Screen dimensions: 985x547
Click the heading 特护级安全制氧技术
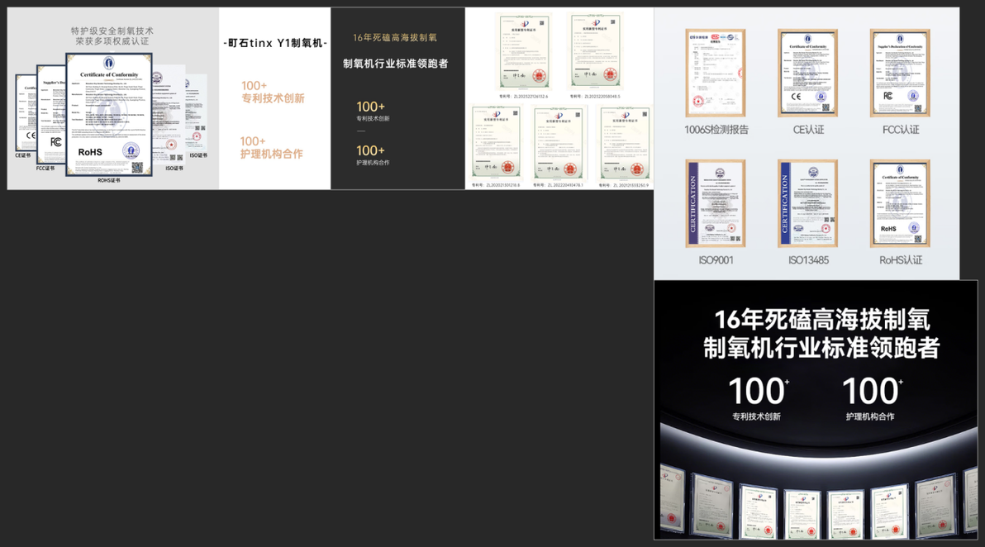pos(112,31)
